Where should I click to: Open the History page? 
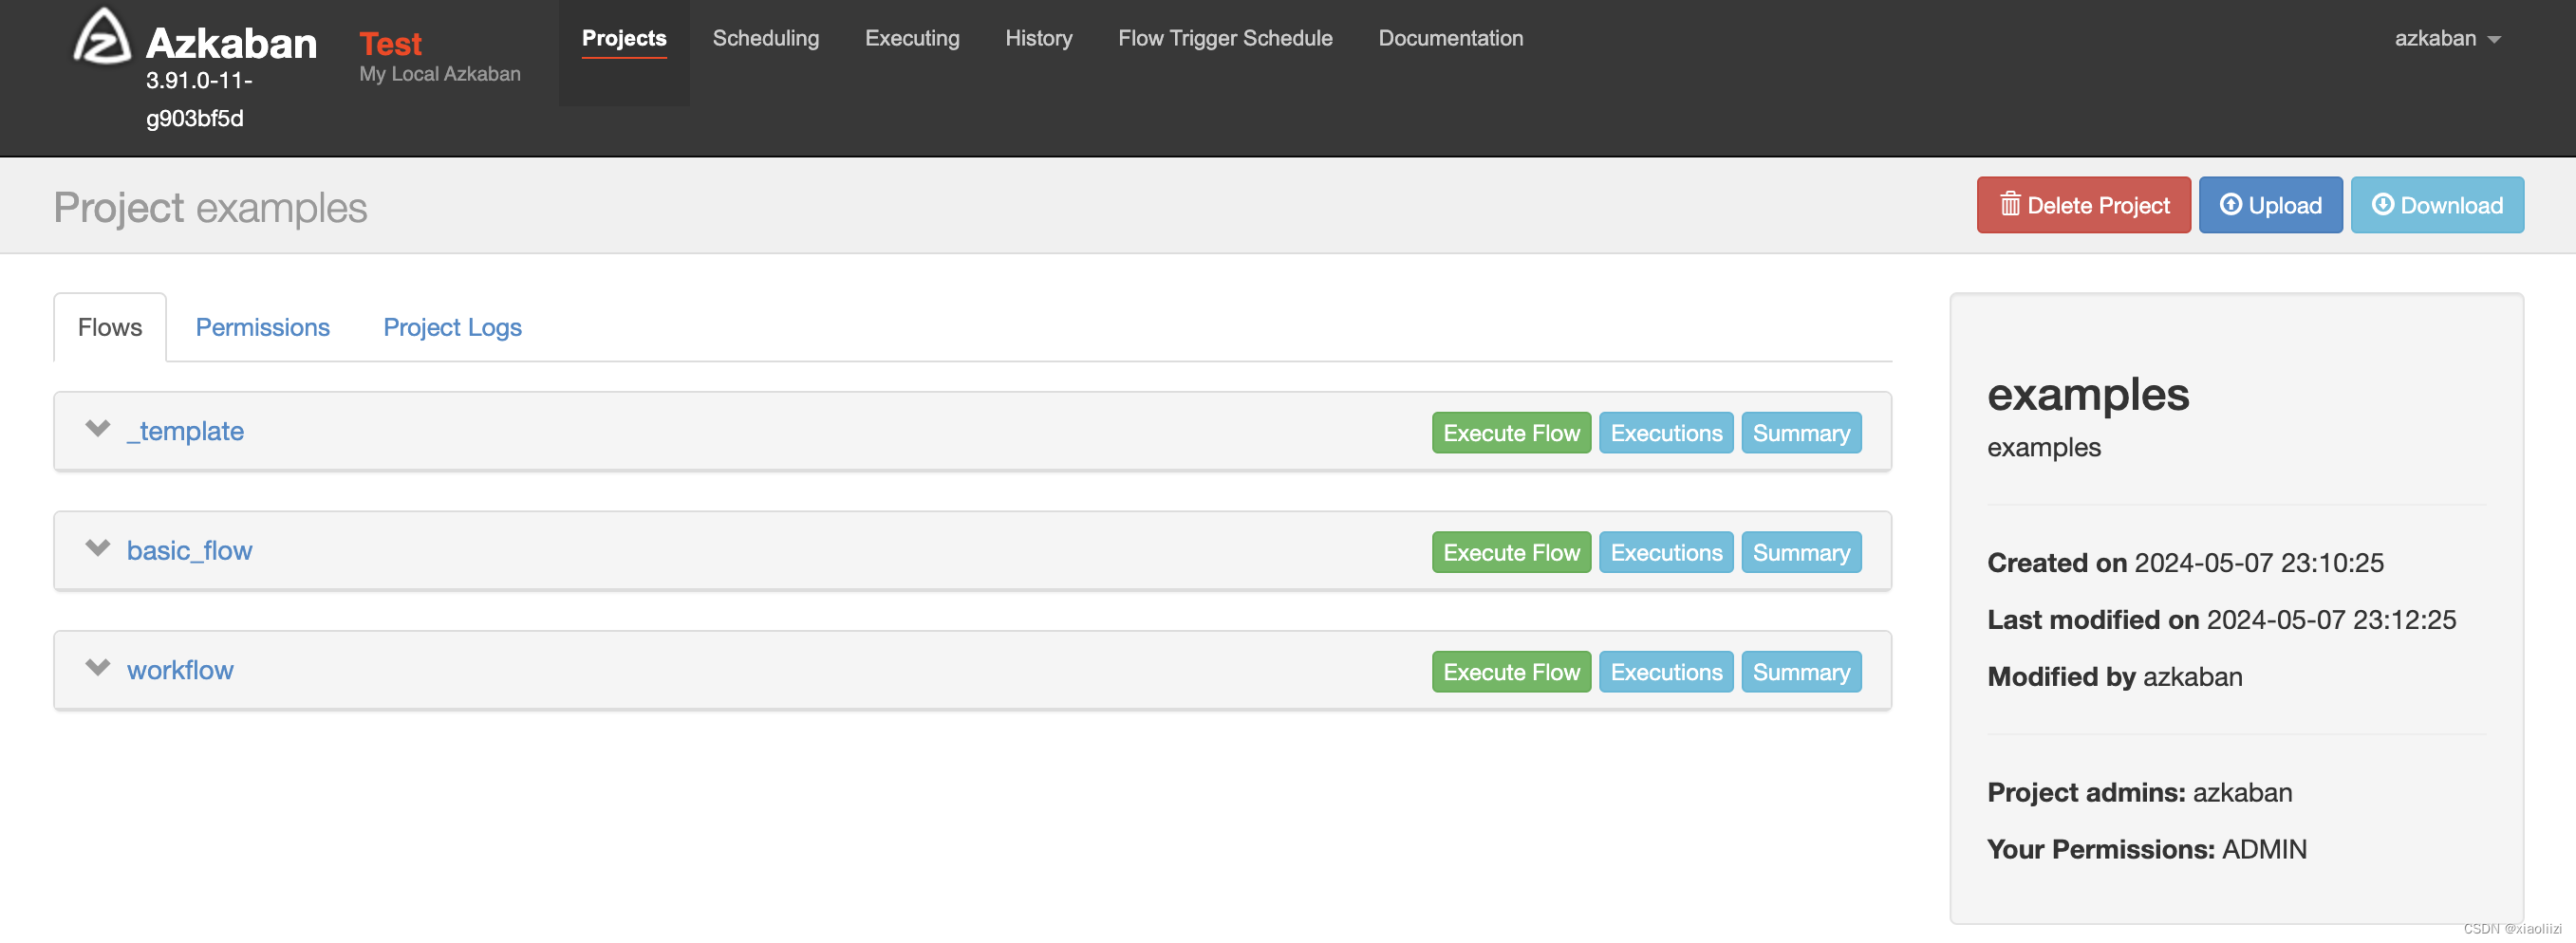[x=1039, y=39]
